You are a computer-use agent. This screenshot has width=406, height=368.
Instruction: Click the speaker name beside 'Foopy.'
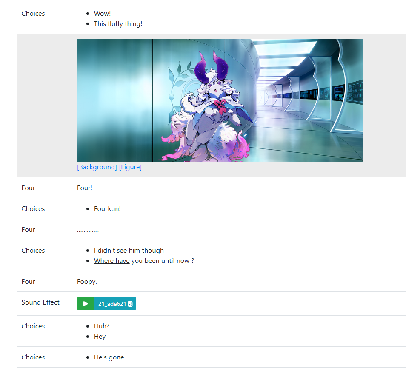pyautogui.click(x=28, y=282)
